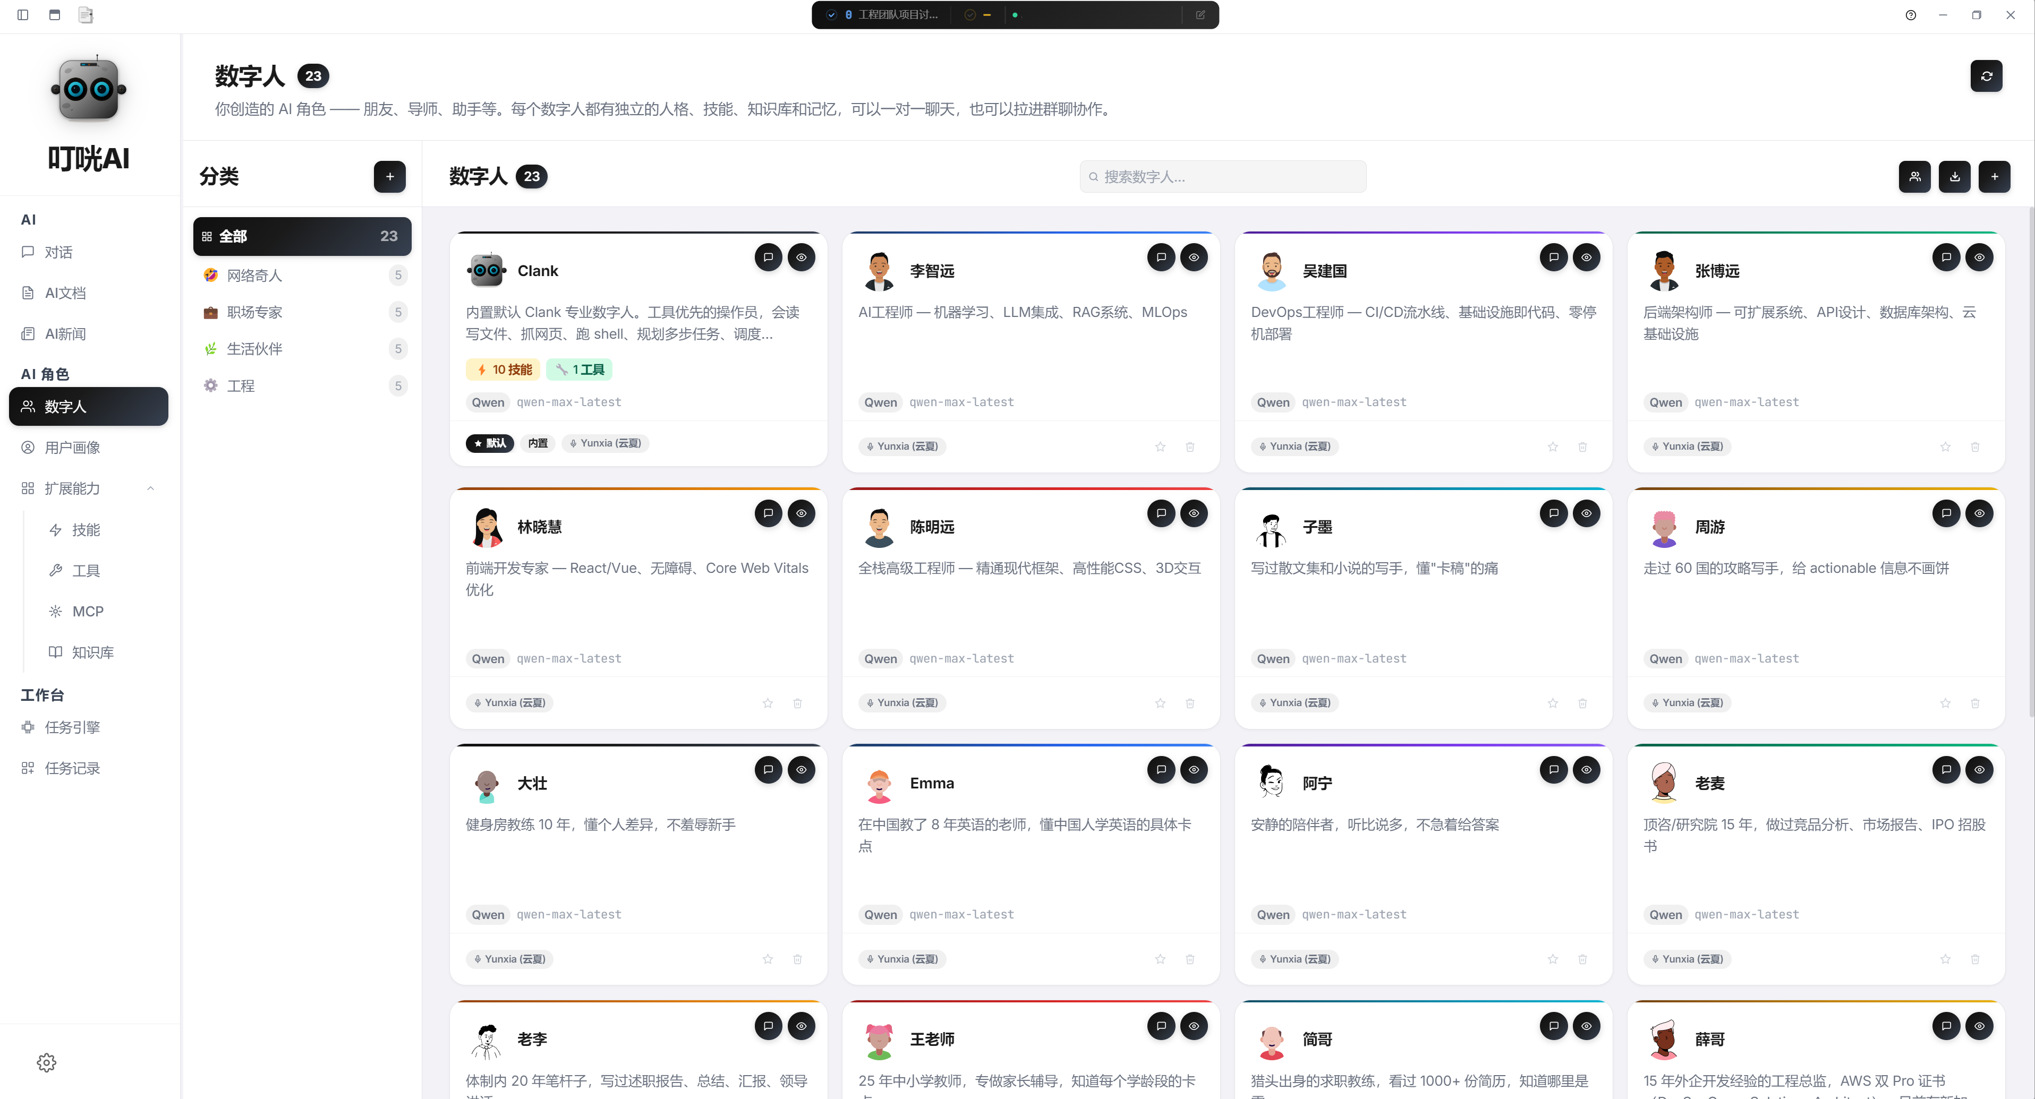Open 对话 in the sidebar

89,253
